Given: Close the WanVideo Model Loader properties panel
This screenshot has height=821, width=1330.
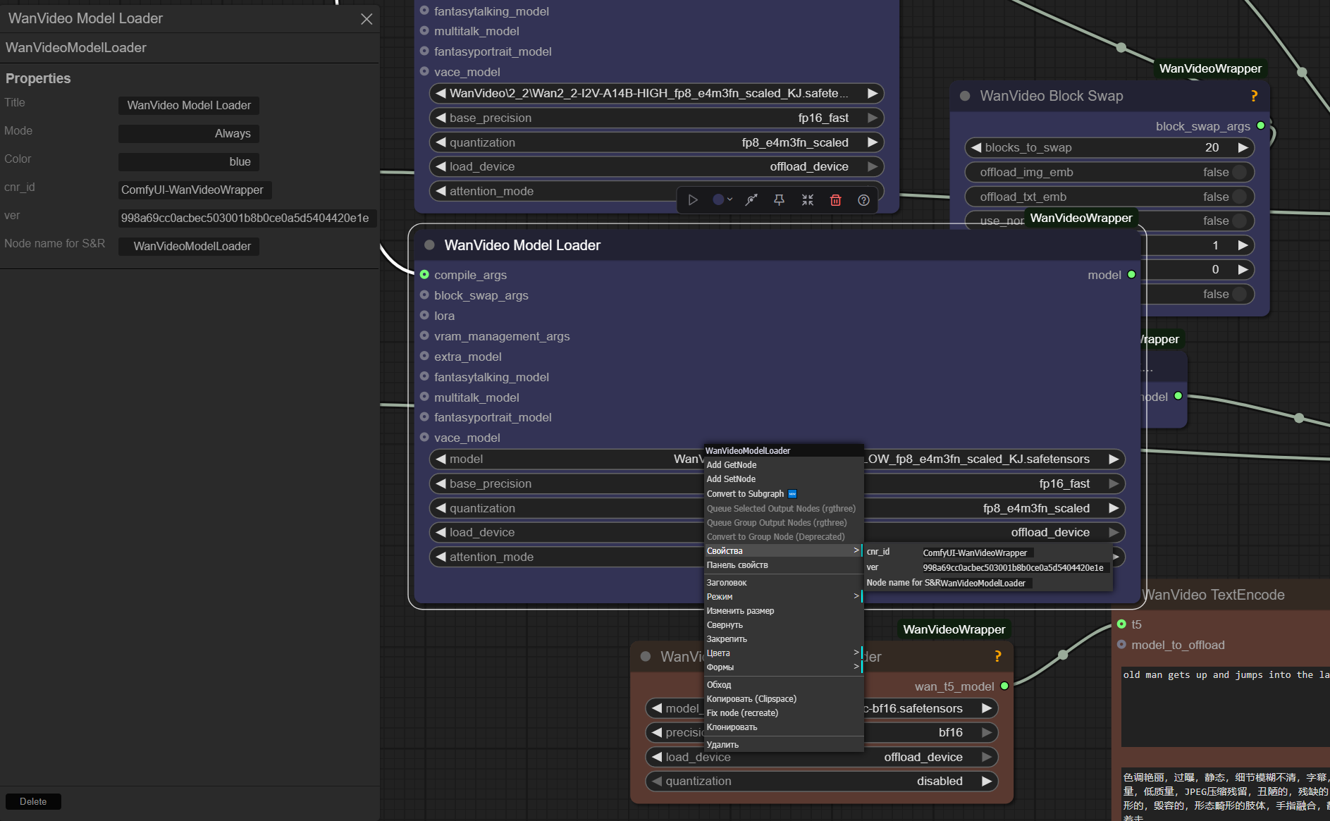Looking at the screenshot, I should coord(367,19).
